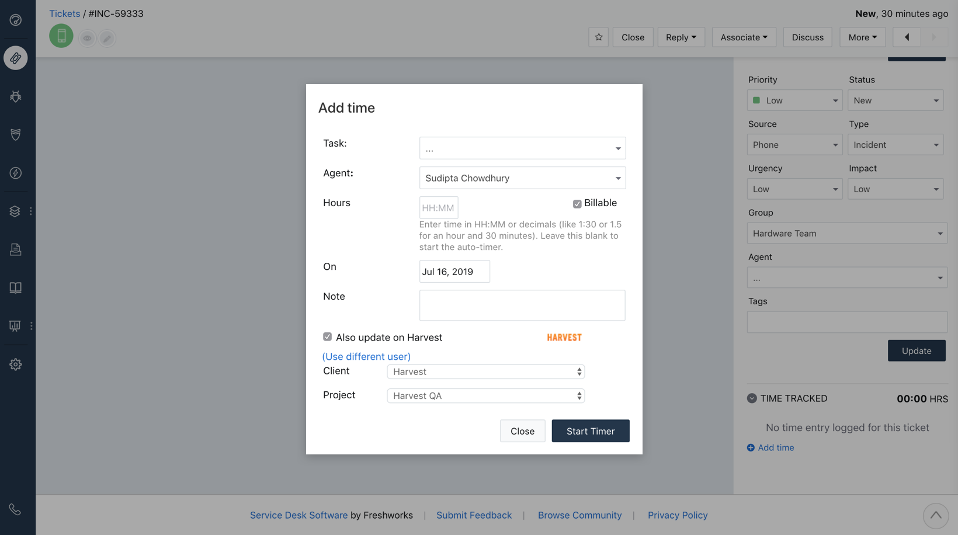Star this ticket using the star icon
The image size is (958, 535).
[x=598, y=37]
